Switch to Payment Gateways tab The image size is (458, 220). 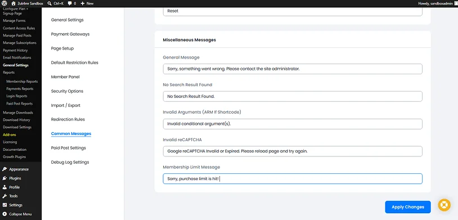(70, 34)
